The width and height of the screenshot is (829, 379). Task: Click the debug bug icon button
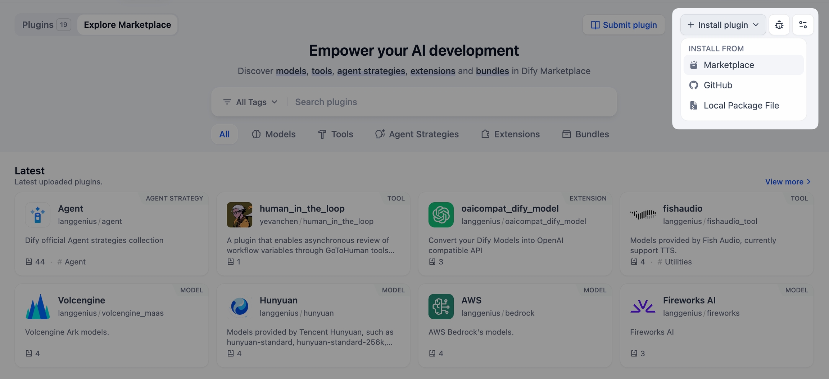point(779,25)
